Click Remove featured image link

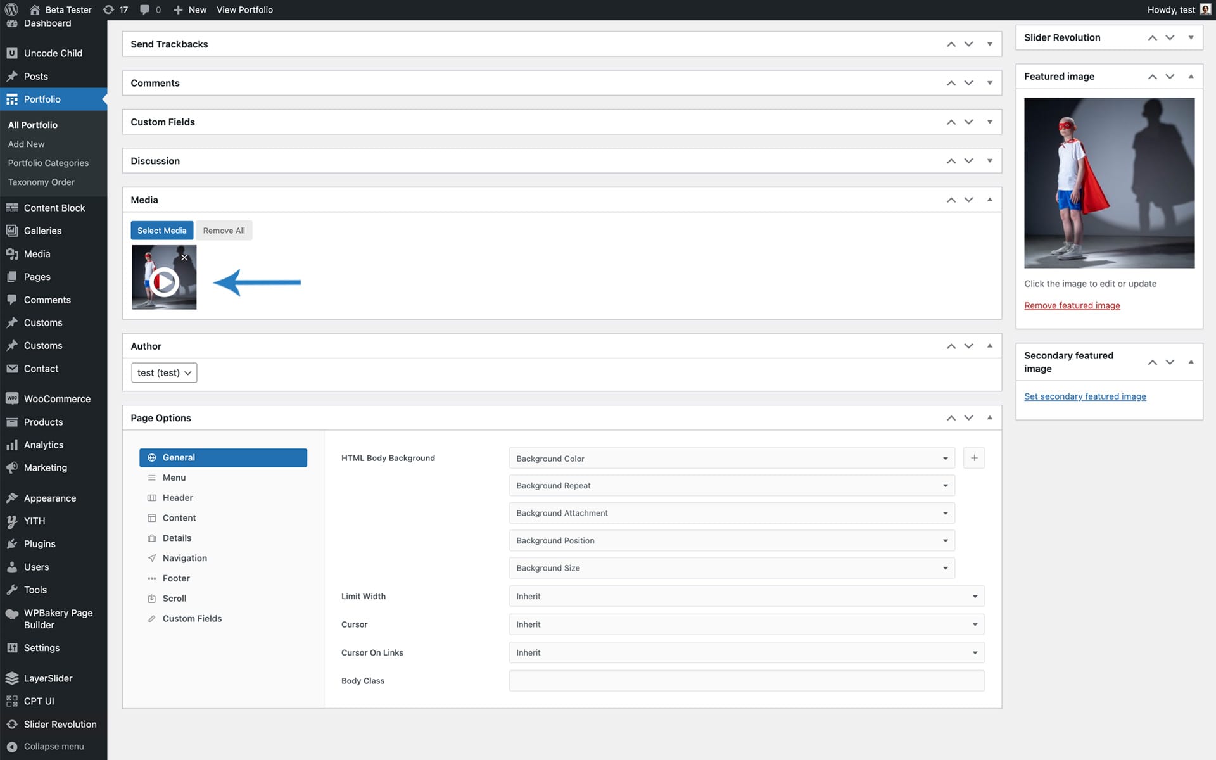(x=1072, y=306)
